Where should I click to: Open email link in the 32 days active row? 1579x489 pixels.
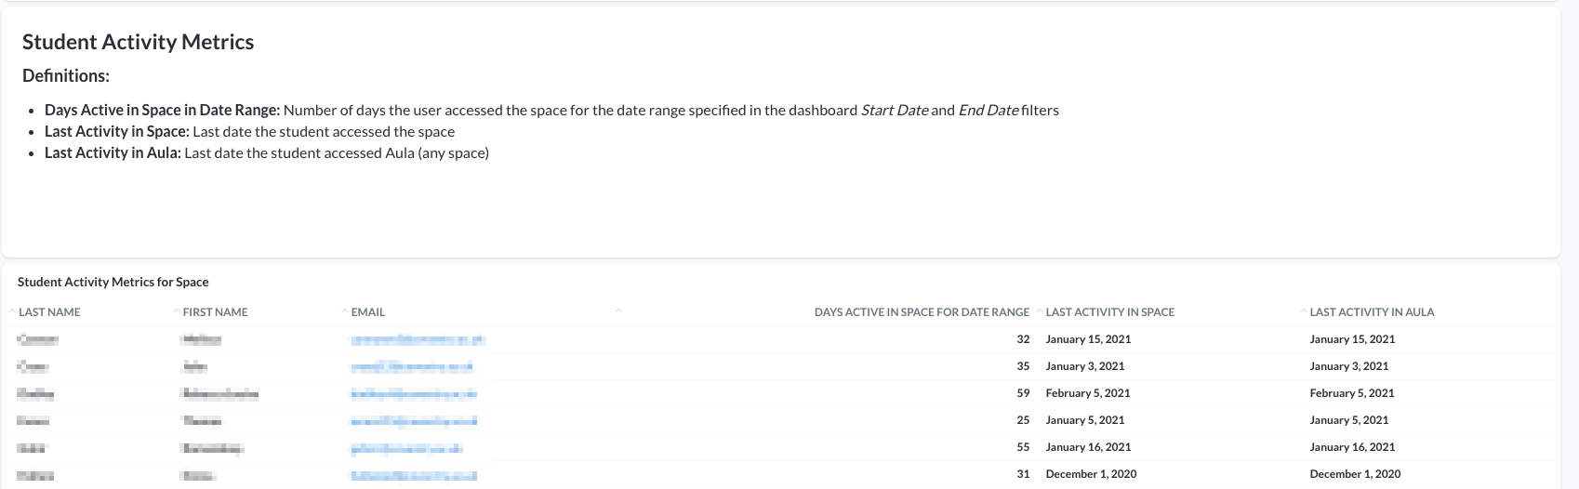(x=418, y=339)
